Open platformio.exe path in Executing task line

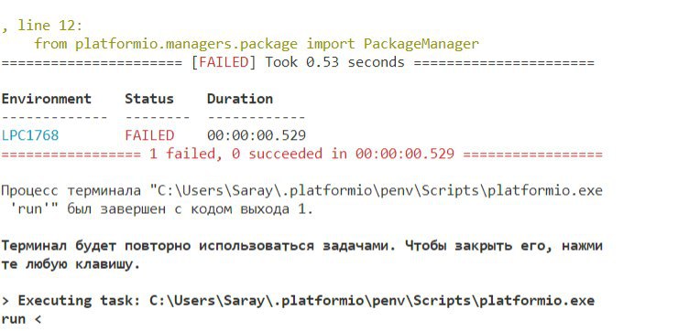coord(372,301)
